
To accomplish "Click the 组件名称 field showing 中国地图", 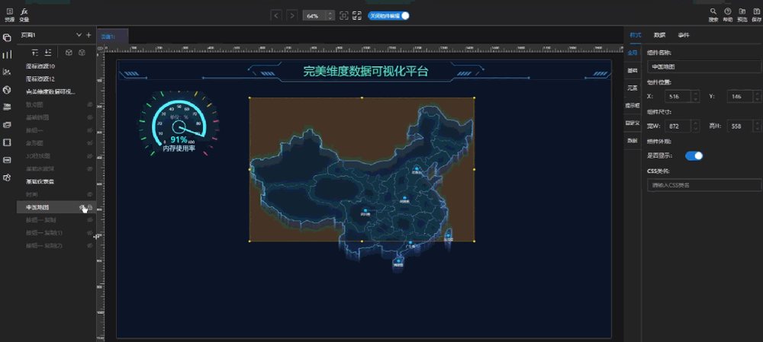I will pos(704,66).
